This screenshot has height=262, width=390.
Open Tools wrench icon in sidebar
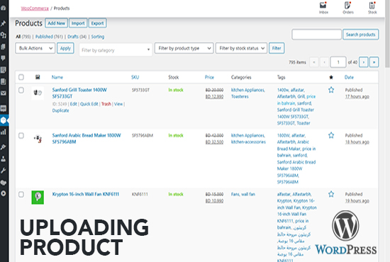point(4,171)
